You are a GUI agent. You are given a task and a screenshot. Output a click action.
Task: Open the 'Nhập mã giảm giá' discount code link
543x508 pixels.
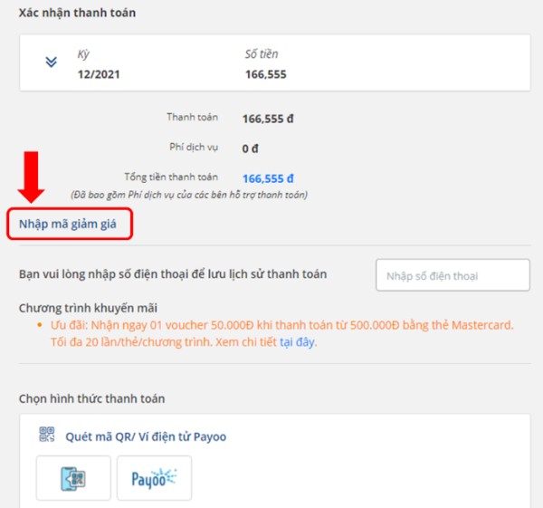(68, 224)
